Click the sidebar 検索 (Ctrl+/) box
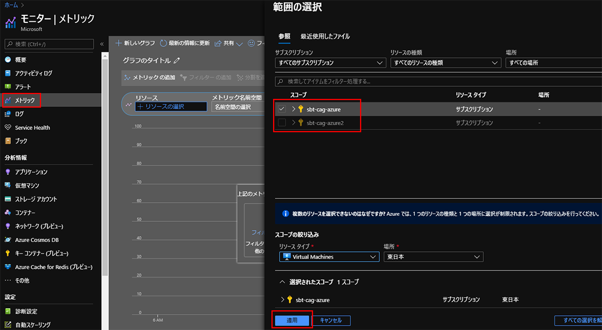The height and width of the screenshot is (330, 602). 49,44
